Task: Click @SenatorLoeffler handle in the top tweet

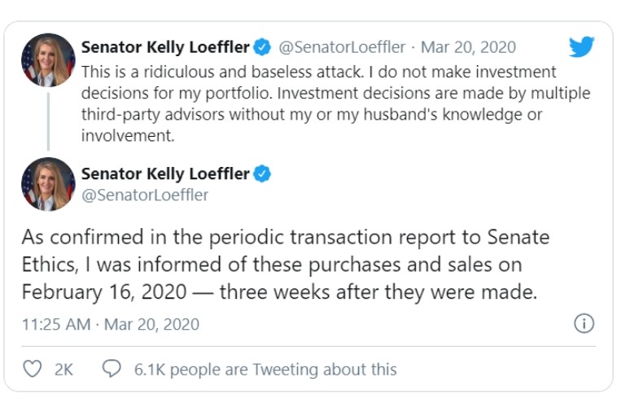Action: pos(342,47)
